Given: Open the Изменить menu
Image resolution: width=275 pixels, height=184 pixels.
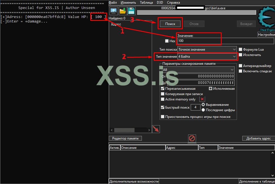Looking at the screenshot, I should 128,3.
